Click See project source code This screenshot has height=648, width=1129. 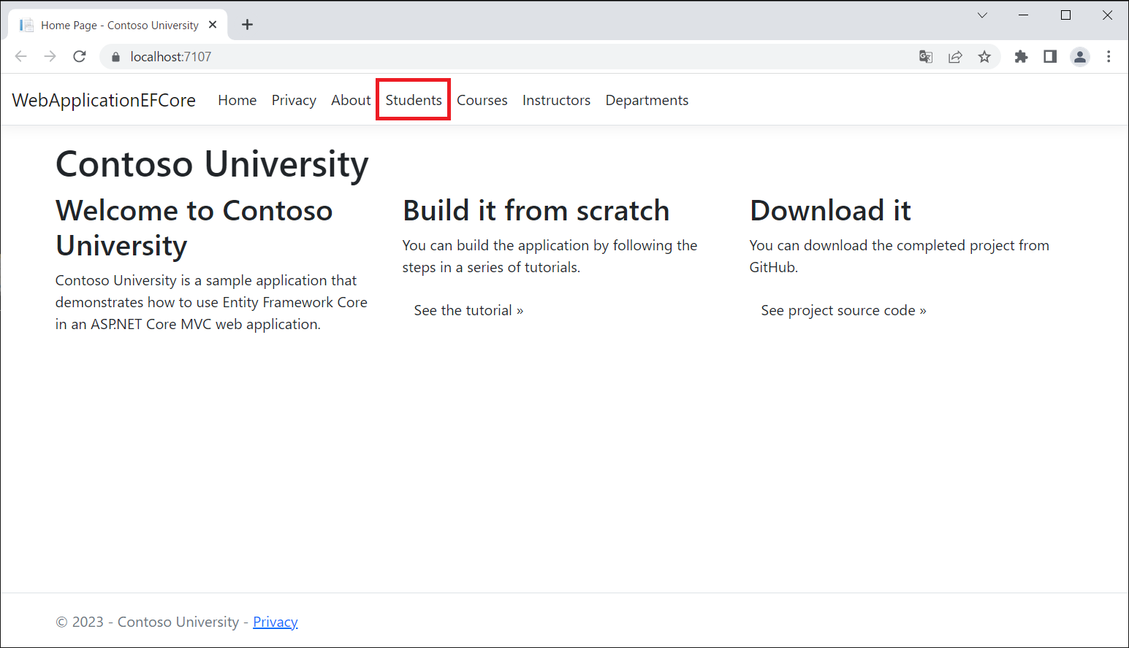coord(843,311)
